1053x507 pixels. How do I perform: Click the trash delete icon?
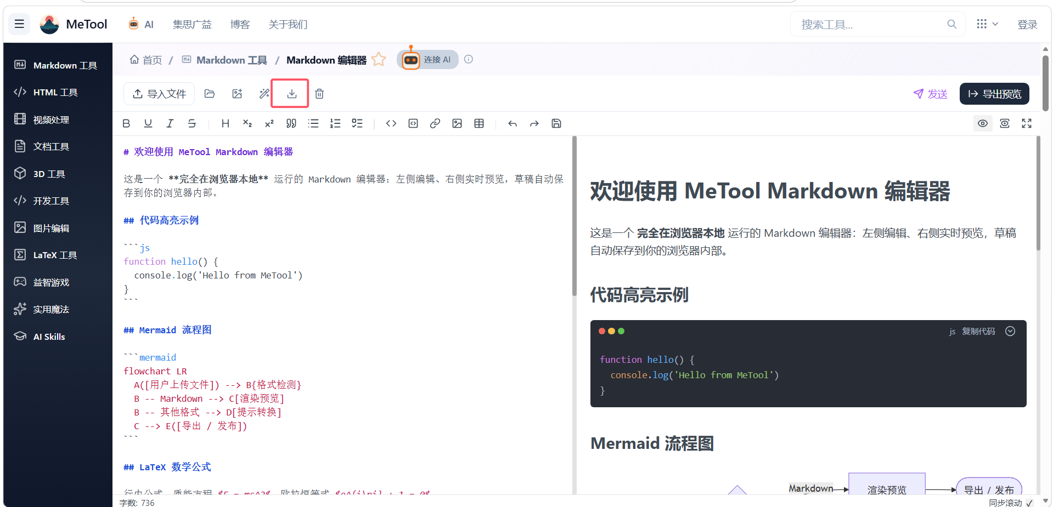319,94
